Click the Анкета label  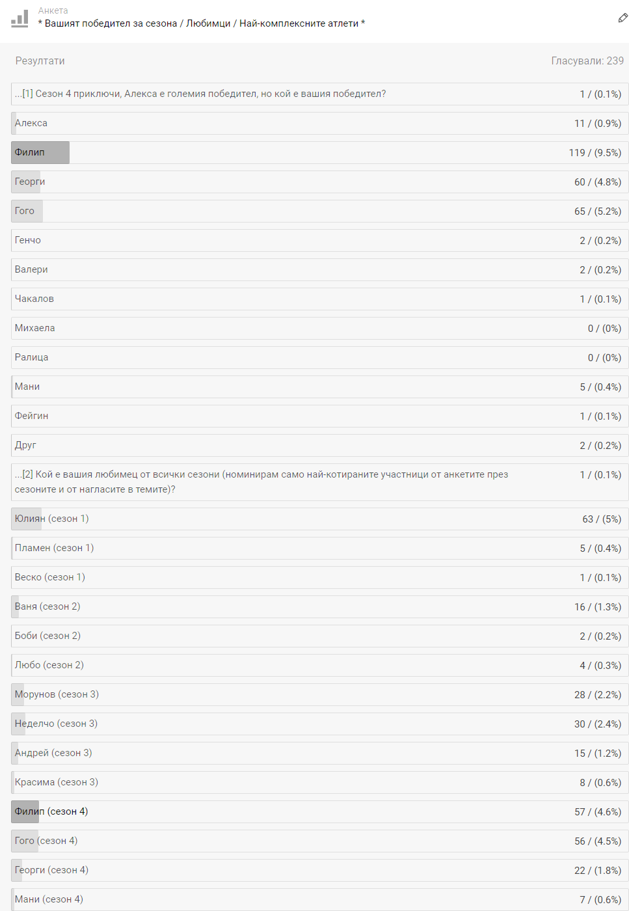point(53,10)
